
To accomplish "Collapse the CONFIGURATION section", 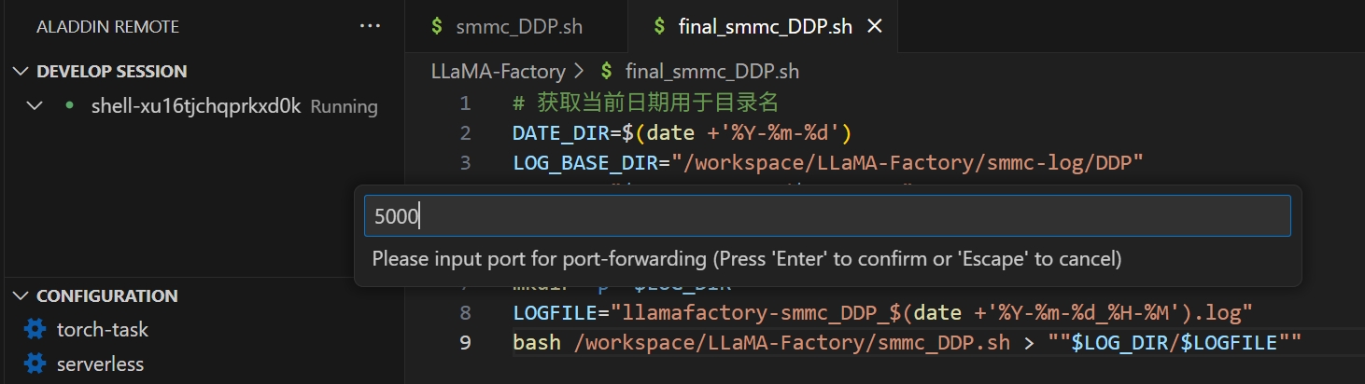I will click(21, 295).
